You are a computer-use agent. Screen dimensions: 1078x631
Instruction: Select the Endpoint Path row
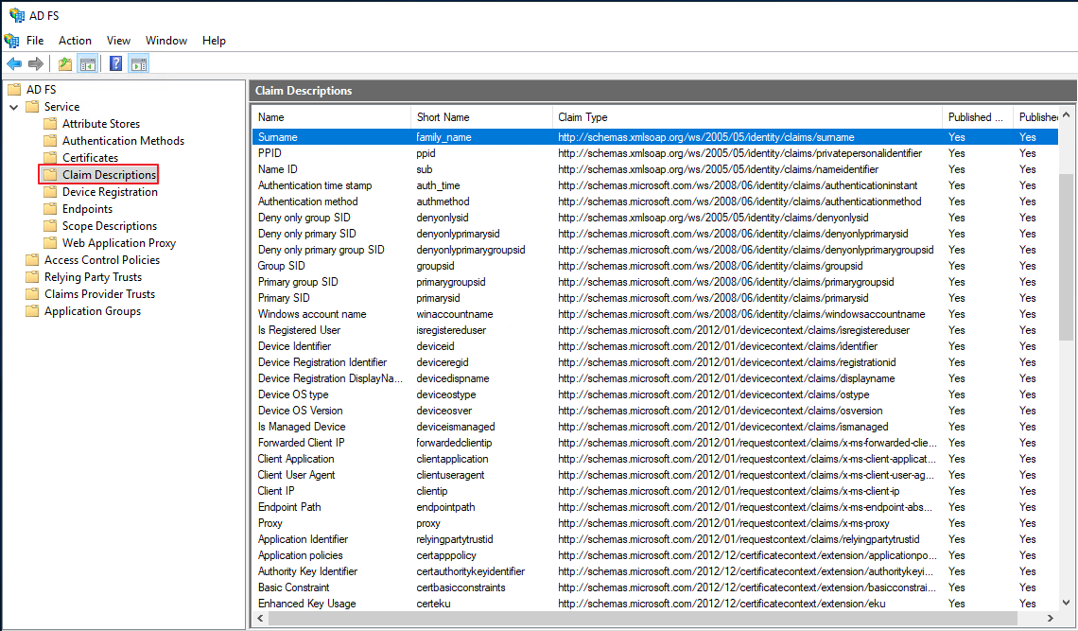654,507
